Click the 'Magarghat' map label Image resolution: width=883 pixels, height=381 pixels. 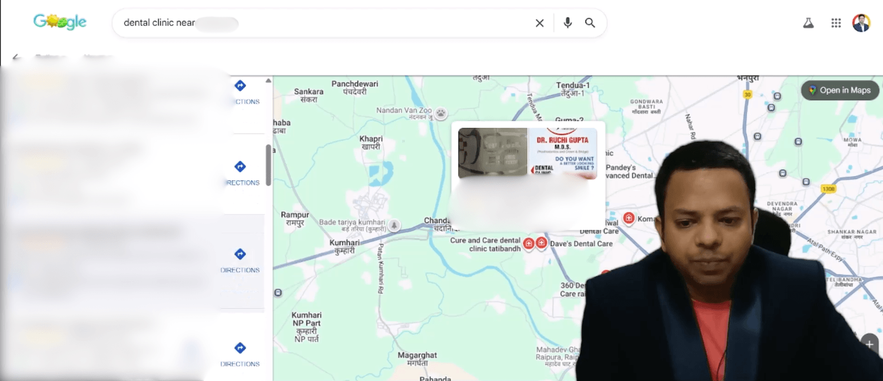[x=417, y=359]
